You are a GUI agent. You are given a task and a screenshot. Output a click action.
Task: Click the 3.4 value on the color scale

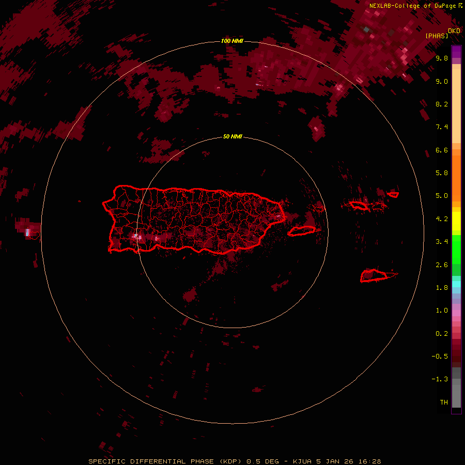pyautogui.click(x=442, y=242)
